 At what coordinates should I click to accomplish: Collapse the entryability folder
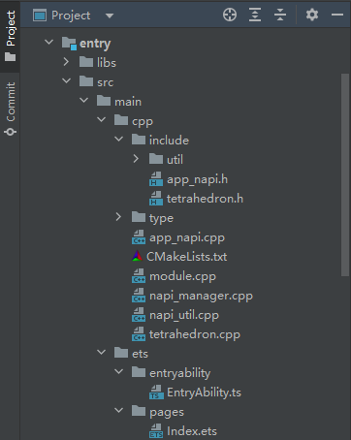118,371
